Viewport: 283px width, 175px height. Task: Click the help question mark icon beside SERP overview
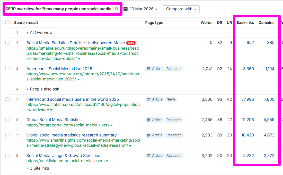116,9
